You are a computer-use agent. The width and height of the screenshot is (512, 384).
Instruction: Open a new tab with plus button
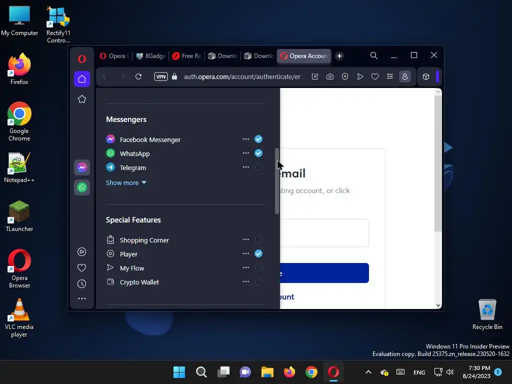339,56
